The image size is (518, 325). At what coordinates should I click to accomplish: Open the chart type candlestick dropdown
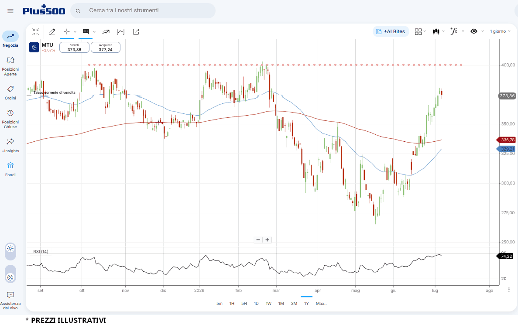pos(439,31)
